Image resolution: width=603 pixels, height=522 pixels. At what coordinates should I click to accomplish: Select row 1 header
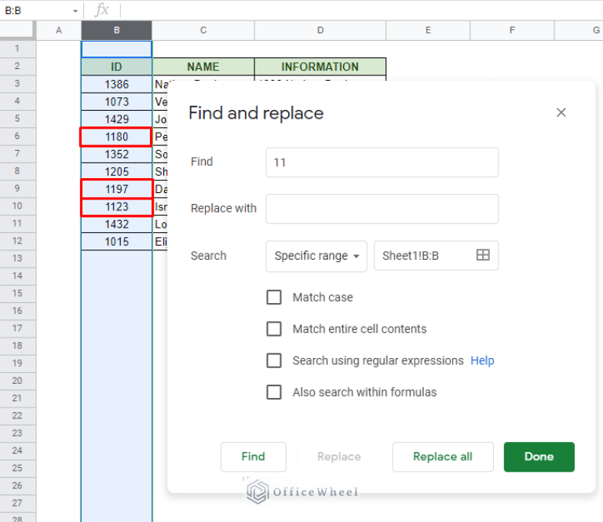coord(17,49)
